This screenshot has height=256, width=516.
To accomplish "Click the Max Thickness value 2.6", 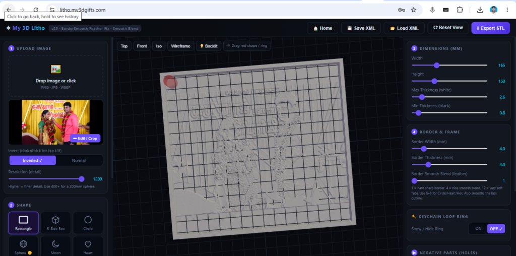I will pyautogui.click(x=502, y=97).
